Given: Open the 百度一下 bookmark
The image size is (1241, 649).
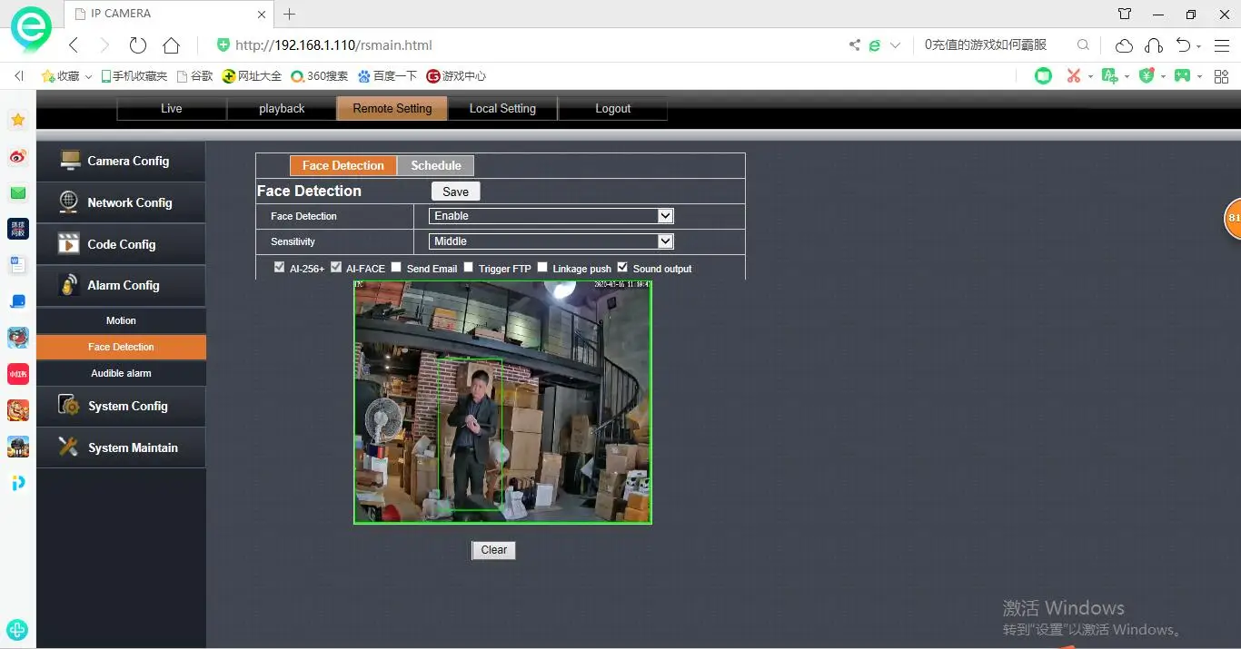Looking at the screenshot, I should pos(388,76).
